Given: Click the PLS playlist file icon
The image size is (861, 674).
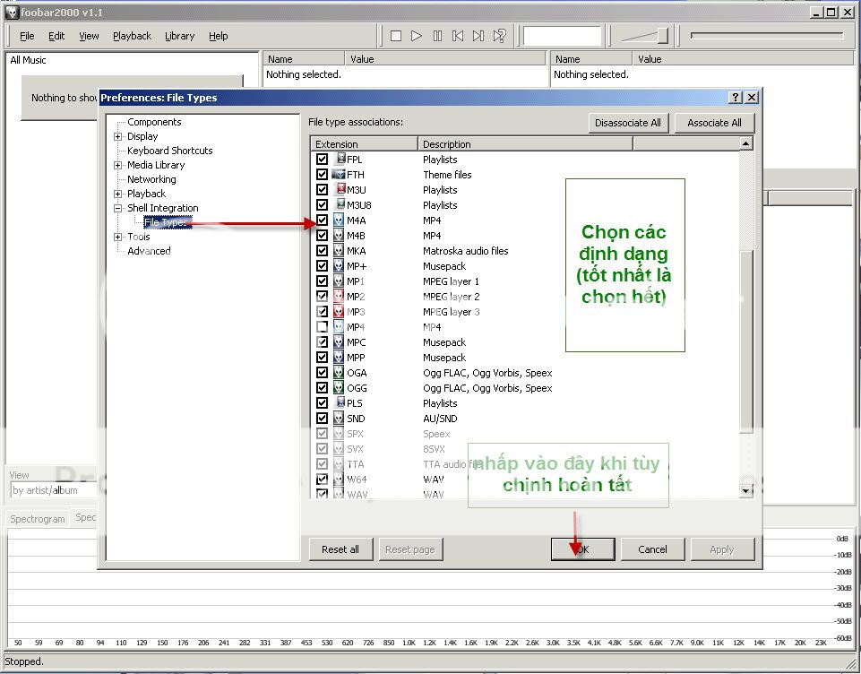Looking at the screenshot, I should (x=340, y=403).
